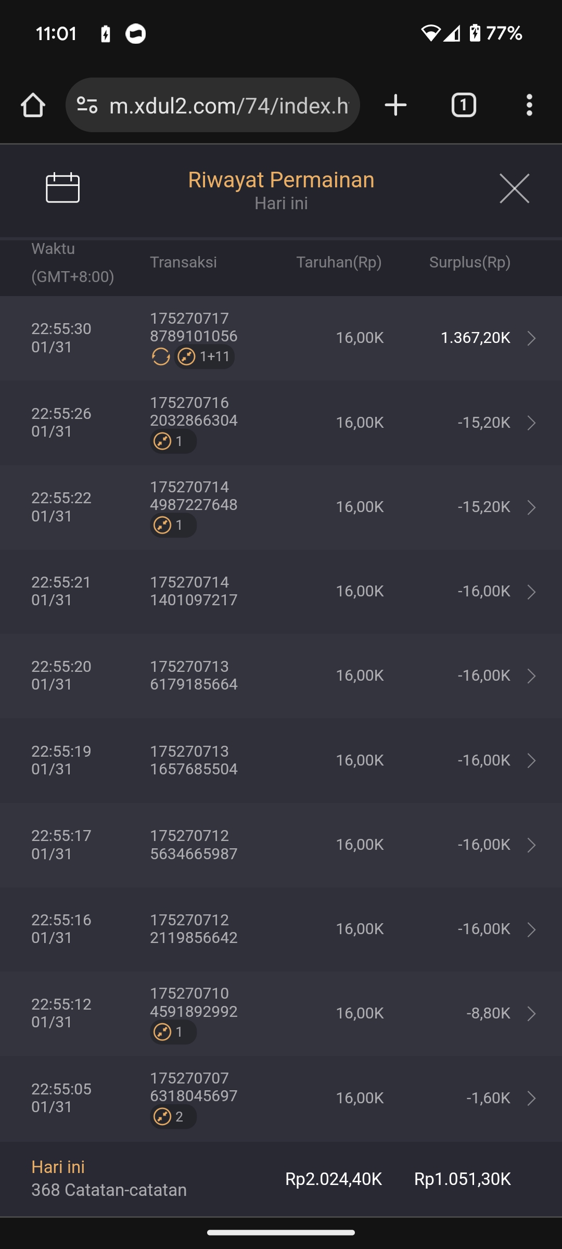Open the tab switcher showing 1 tab
Screen dimensions: 562x1249
[x=463, y=105]
